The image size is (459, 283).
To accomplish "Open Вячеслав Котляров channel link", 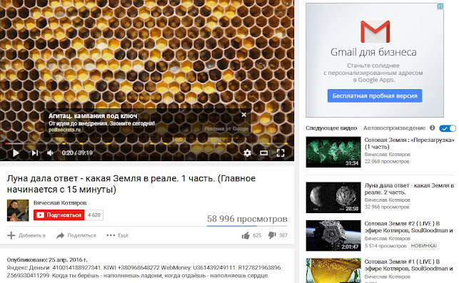I will tap(60, 203).
